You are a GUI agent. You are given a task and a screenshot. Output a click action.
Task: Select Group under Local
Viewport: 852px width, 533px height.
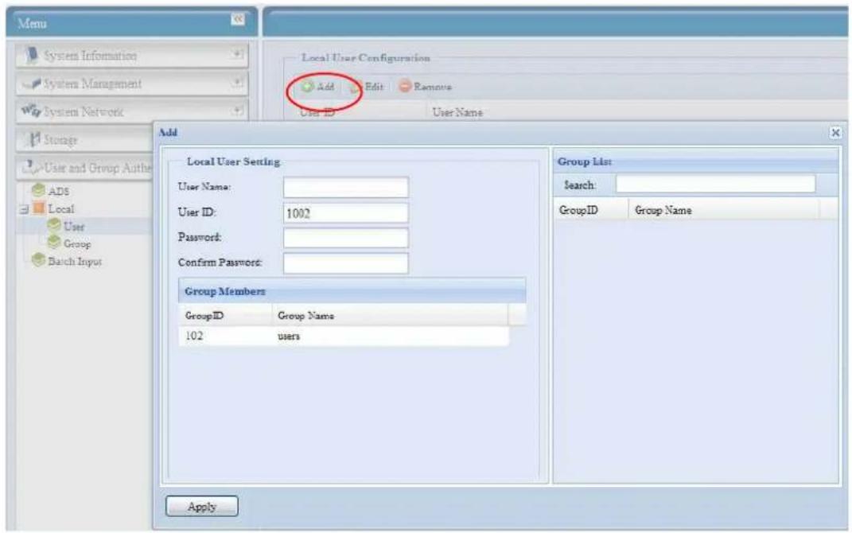(x=77, y=244)
